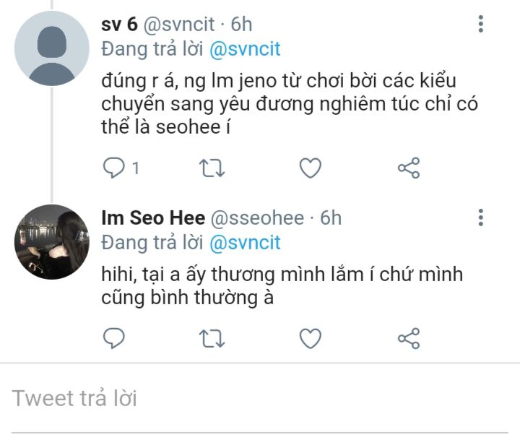The height and width of the screenshot is (435, 520).
Task: Open sv 6's tweet text to view details
Action: tap(289, 104)
